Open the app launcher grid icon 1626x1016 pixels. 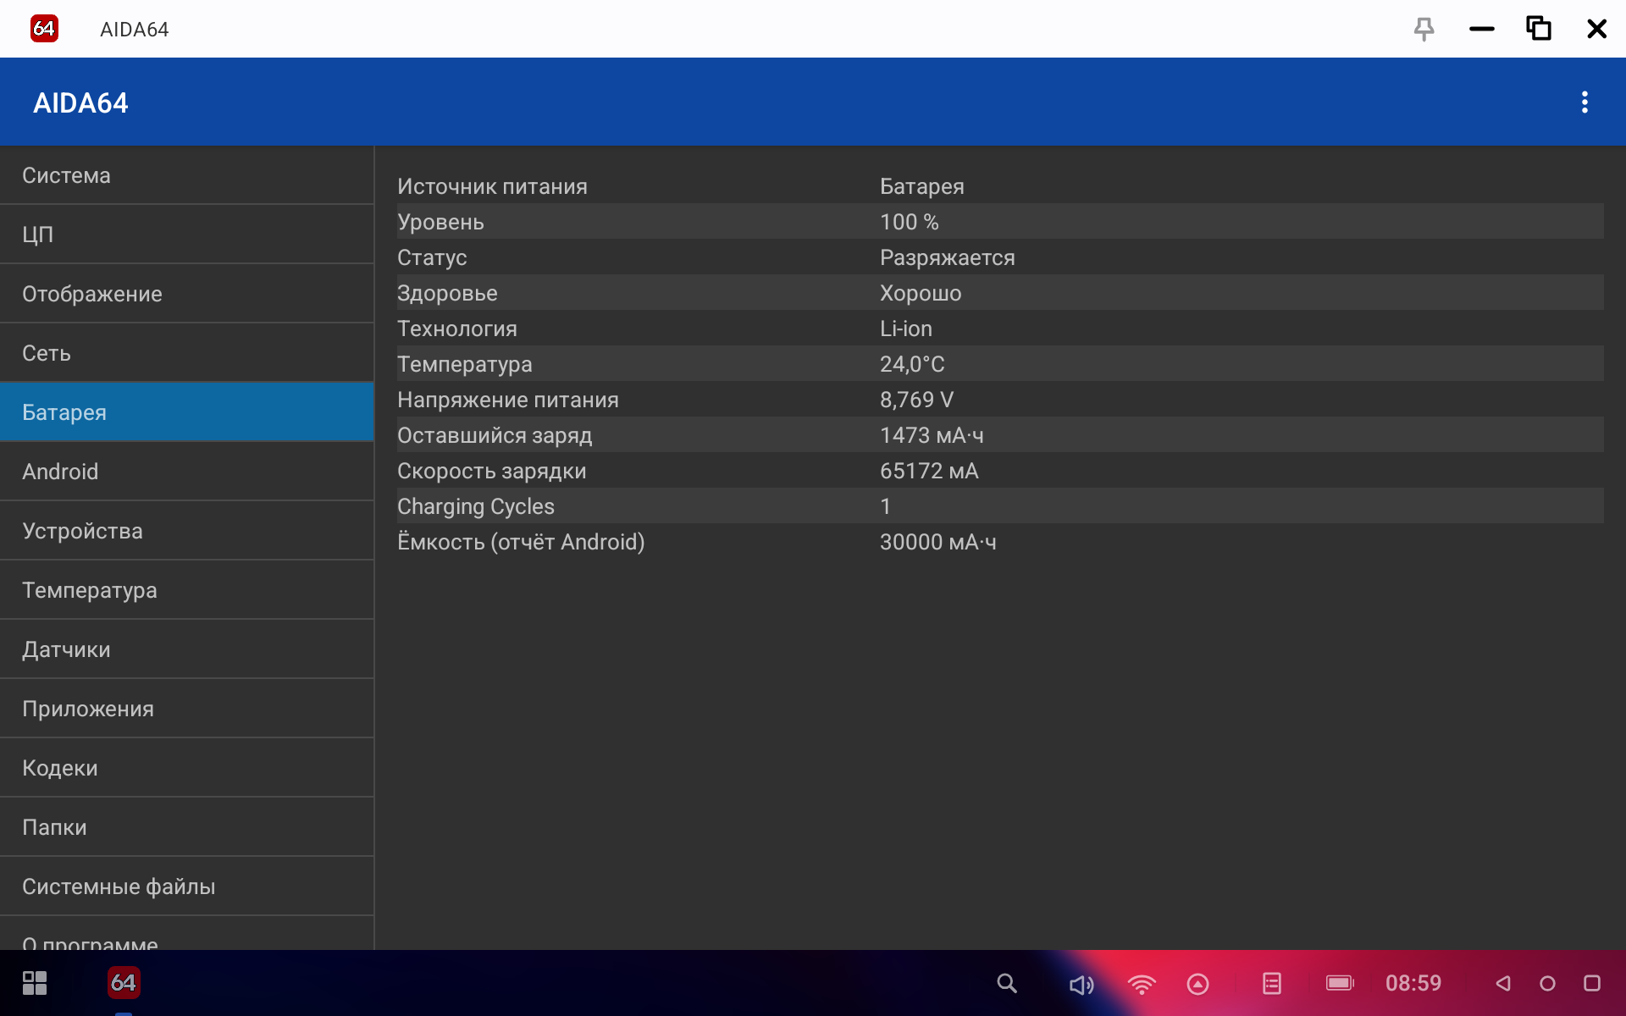click(x=35, y=983)
